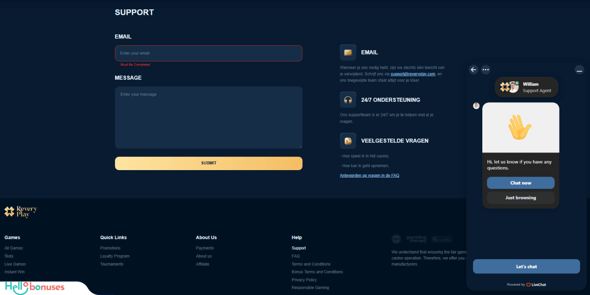Image resolution: width=590 pixels, height=295 pixels.
Task: Click the back arrow in chat widget
Action: (x=473, y=70)
